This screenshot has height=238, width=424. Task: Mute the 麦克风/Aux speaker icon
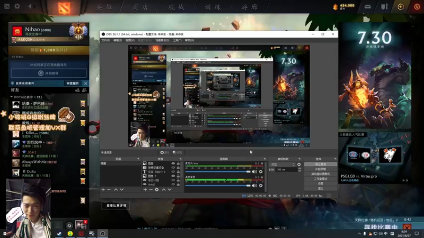pyautogui.click(x=254, y=171)
